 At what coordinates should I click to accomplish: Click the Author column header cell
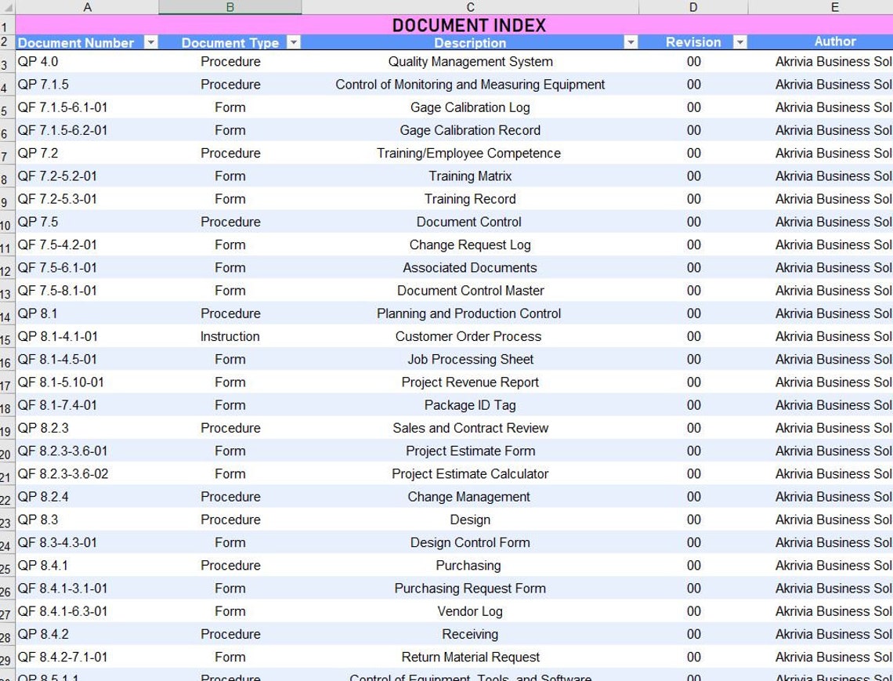(834, 42)
